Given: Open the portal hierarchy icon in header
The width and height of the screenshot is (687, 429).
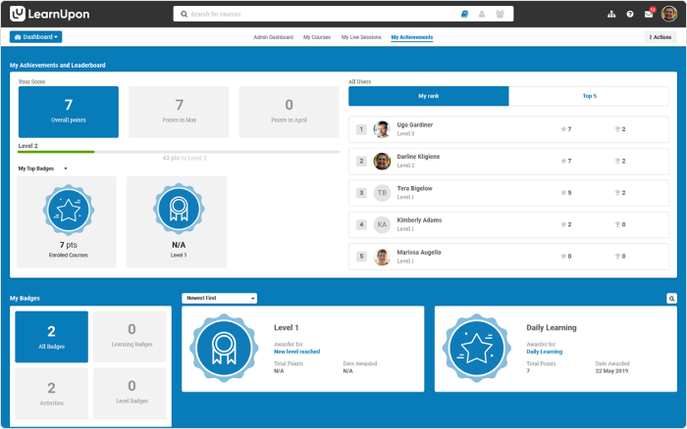Looking at the screenshot, I should coord(611,15).
